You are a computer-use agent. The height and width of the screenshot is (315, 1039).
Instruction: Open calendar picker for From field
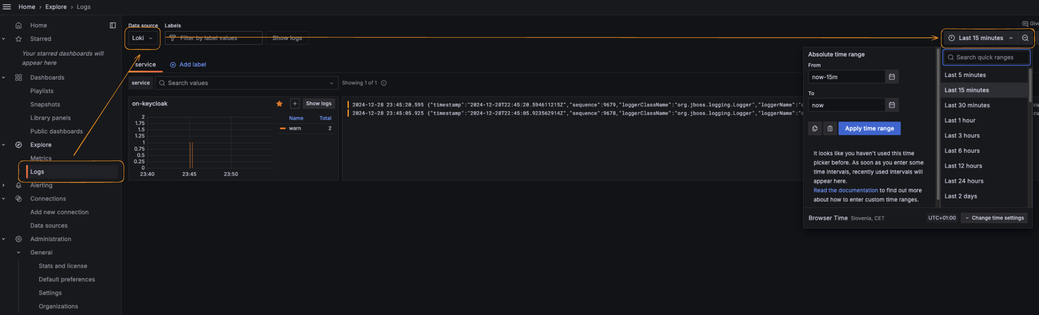tap(892, 77)
